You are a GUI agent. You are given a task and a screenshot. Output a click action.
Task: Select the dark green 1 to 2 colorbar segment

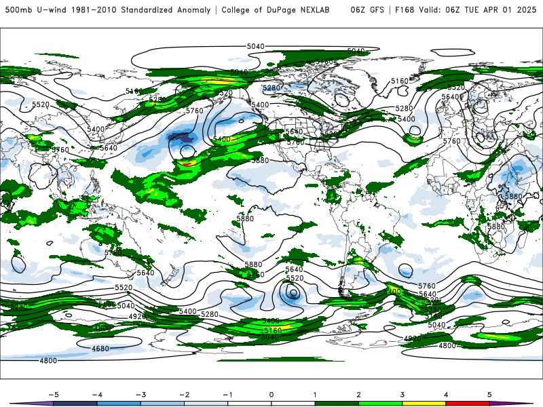[337, 404]
